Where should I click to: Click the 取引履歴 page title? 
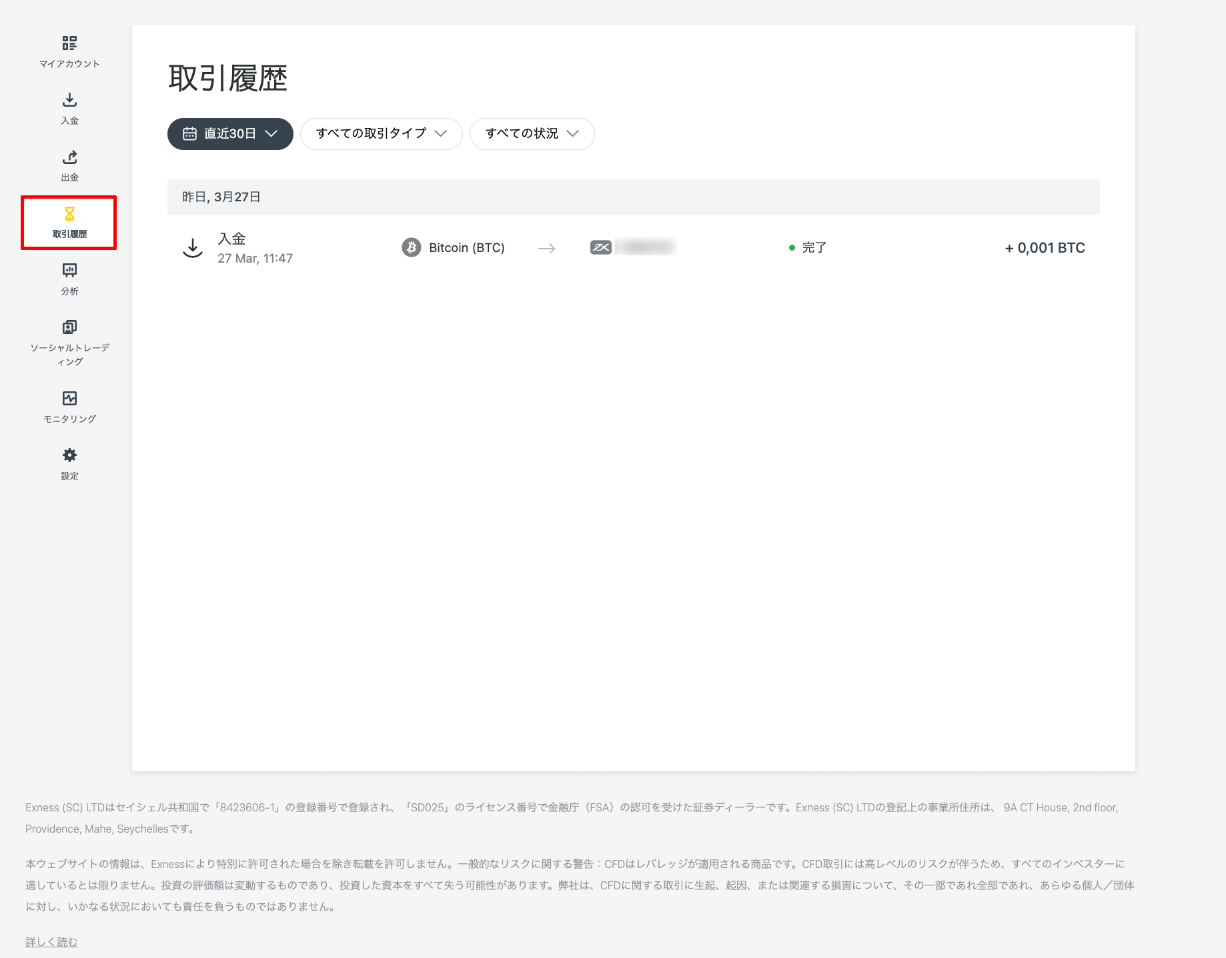pos(227,78)
